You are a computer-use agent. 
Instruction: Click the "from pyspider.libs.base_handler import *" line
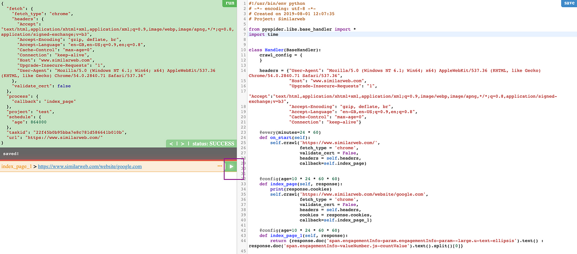click(x=302, y=29)
